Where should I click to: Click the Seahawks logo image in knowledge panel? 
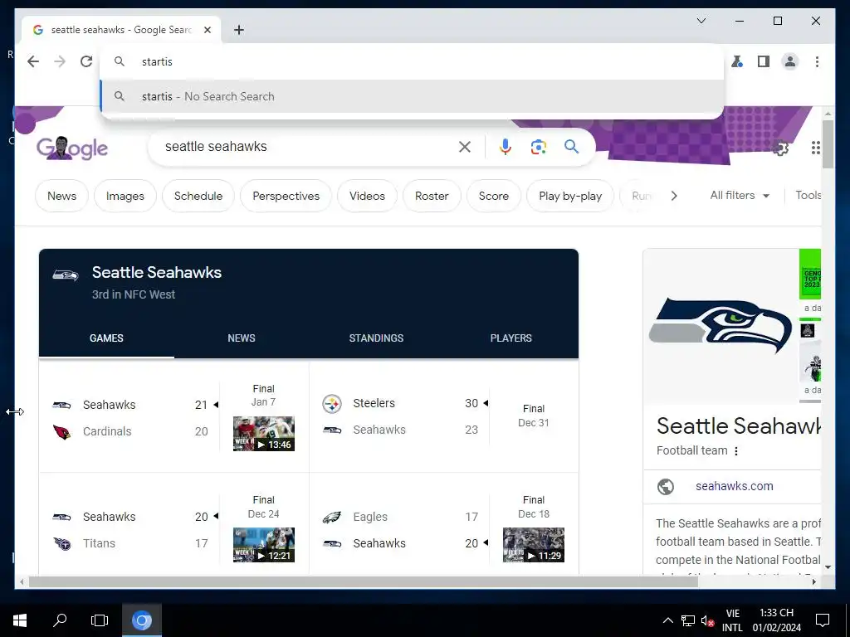(721, 325)
